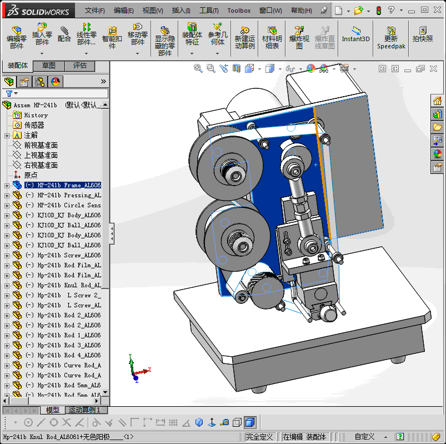Open the File (文件) menu

(95, 11)
